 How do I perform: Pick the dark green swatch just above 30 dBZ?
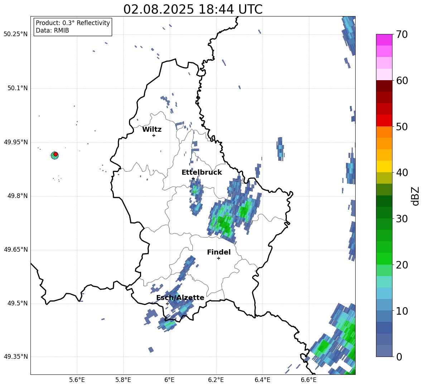point(384,212)
